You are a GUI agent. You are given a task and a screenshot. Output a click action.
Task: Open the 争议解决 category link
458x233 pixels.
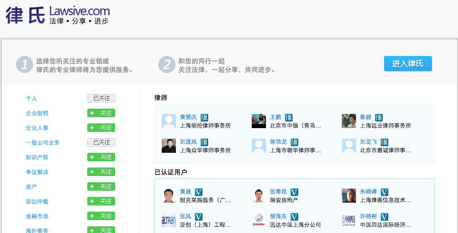pos(37,172)
